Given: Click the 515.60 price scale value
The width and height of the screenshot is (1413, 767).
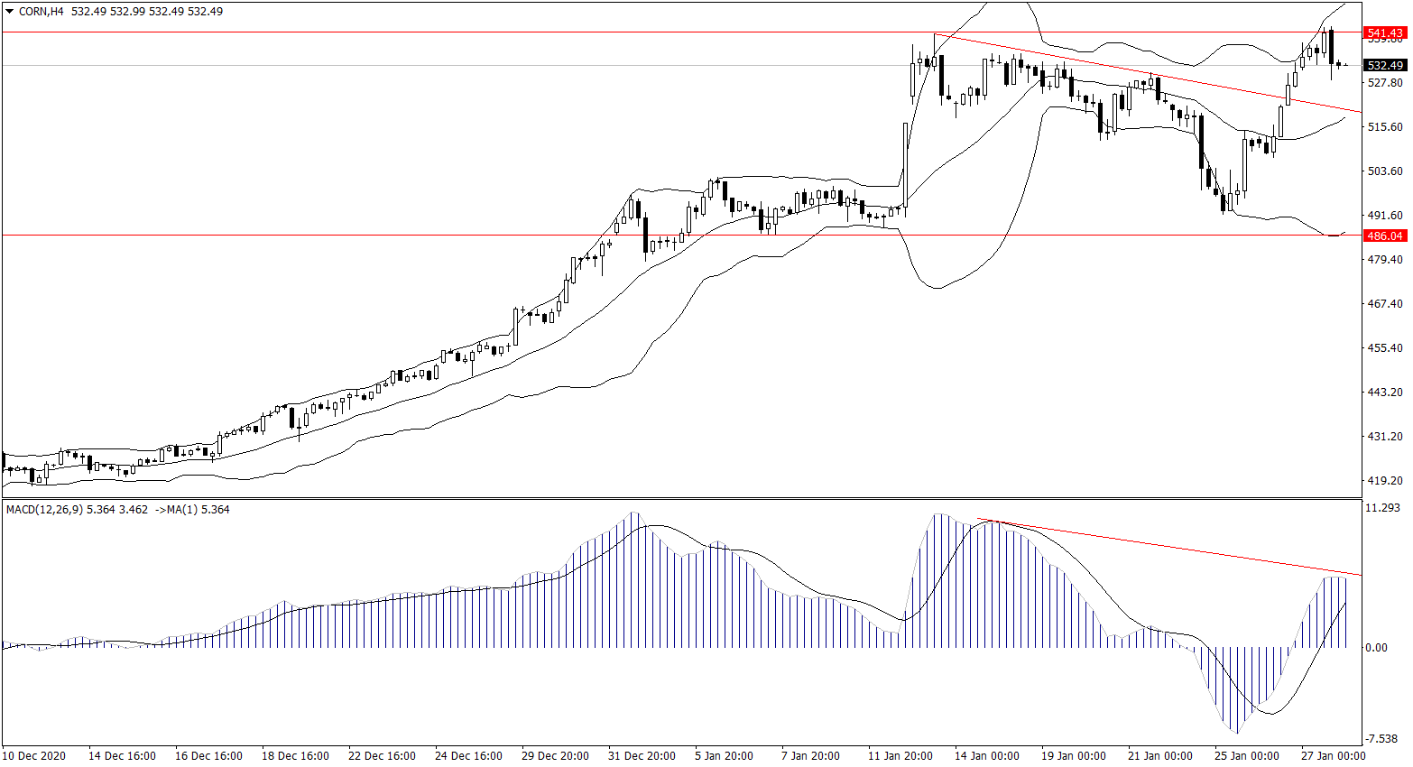Looking at the screenshot, I should pos(1385,127).
